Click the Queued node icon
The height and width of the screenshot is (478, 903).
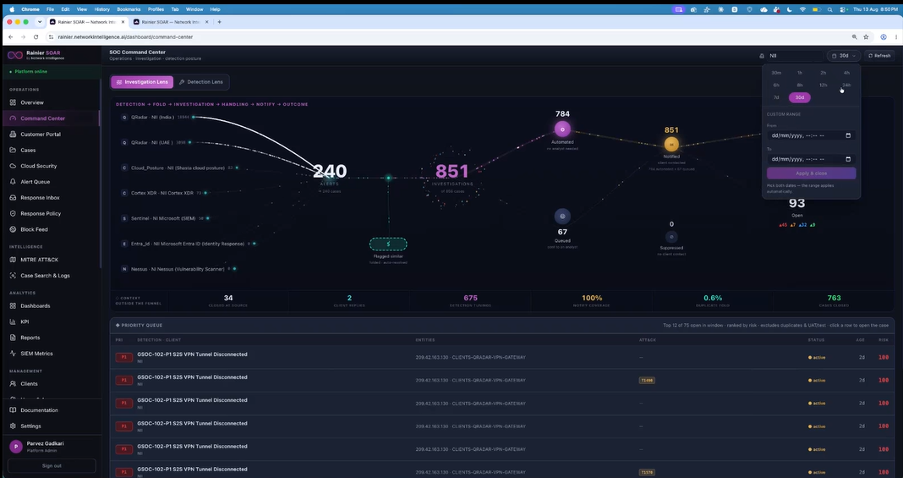click(x=562, y=216)
